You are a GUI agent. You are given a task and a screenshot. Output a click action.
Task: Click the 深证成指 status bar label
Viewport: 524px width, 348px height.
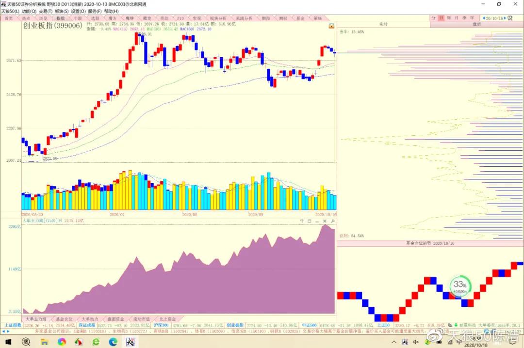tap(87, 325)
